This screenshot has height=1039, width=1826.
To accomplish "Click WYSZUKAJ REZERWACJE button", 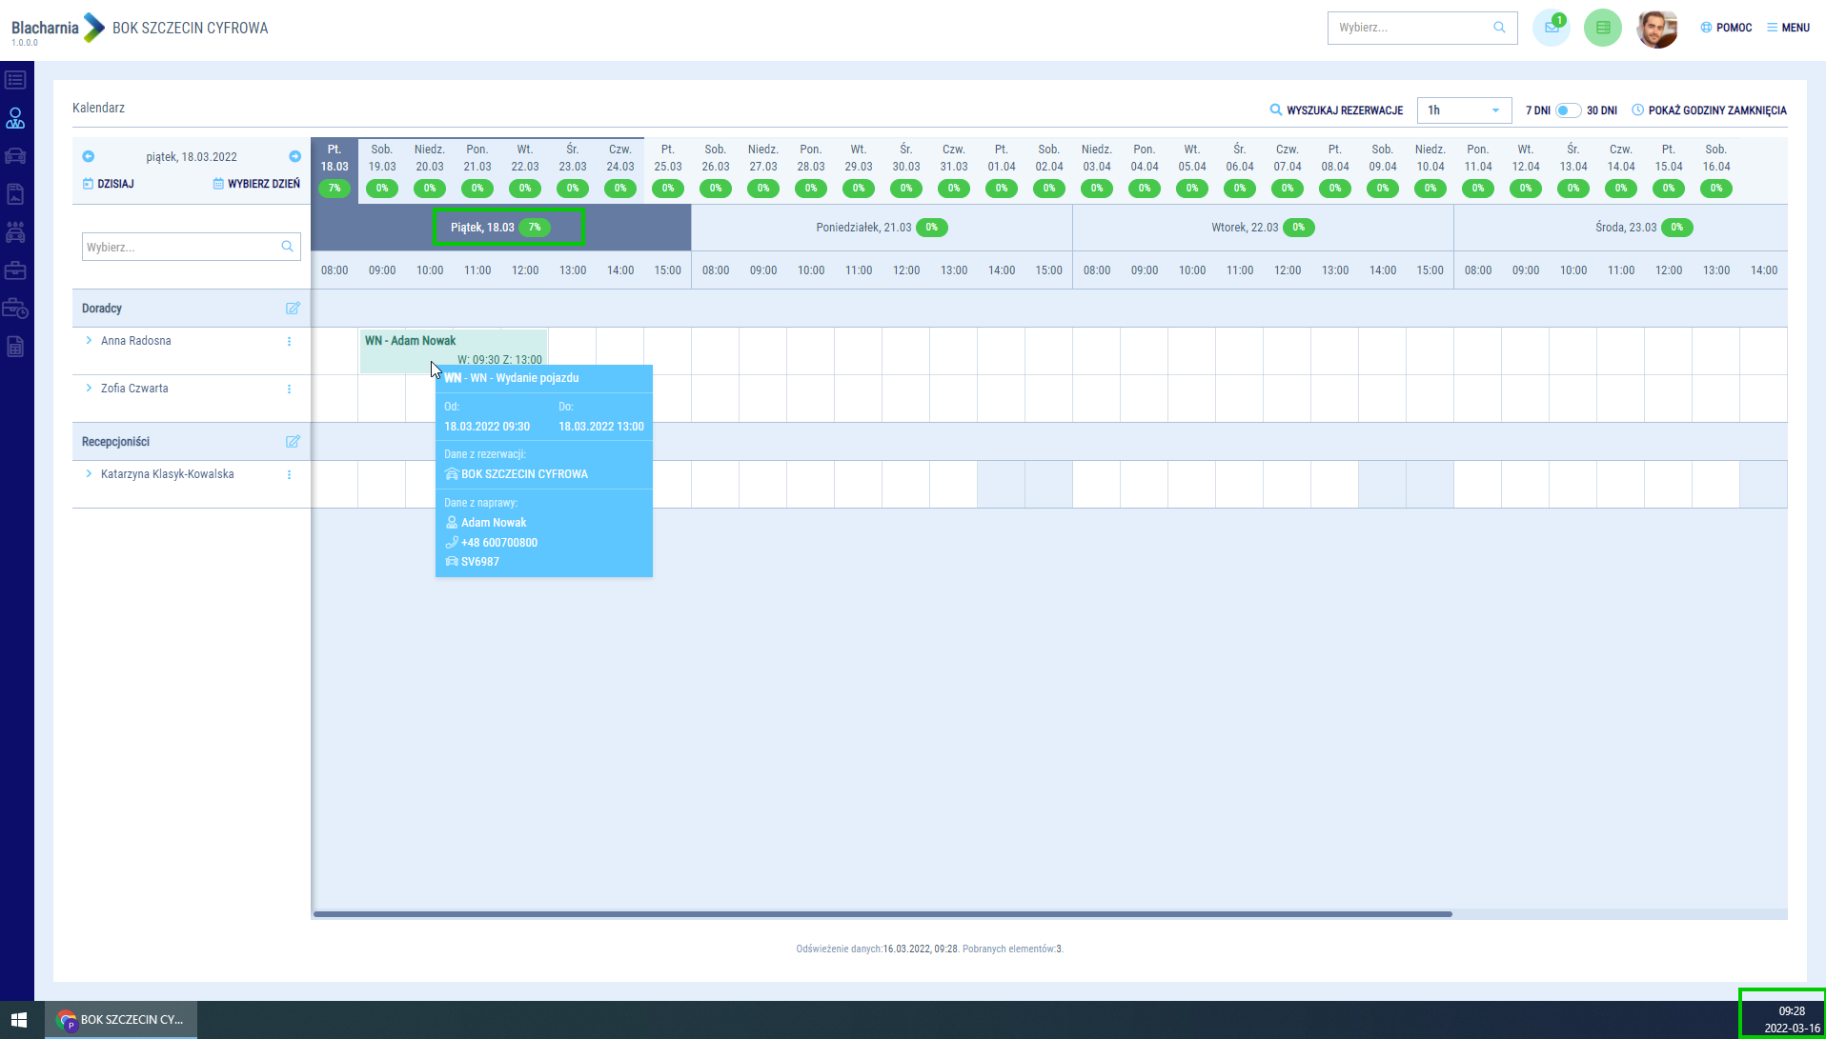I will point(1336,110).
